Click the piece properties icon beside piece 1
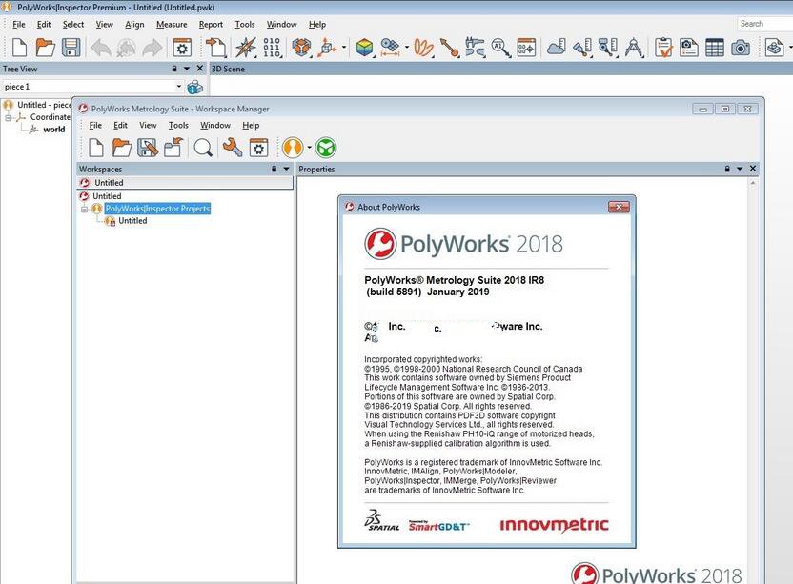 click(194, 87)
